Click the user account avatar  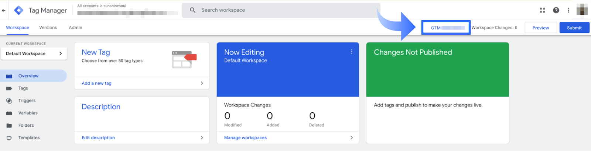click(x=582, y=10)
